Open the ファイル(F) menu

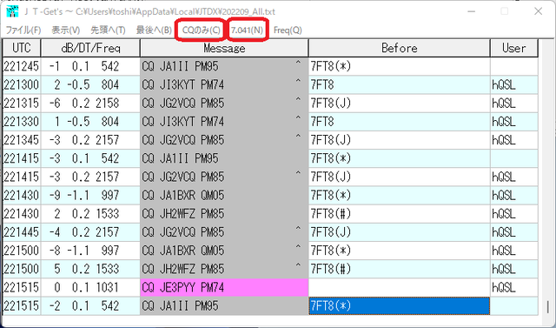(23, 30)
